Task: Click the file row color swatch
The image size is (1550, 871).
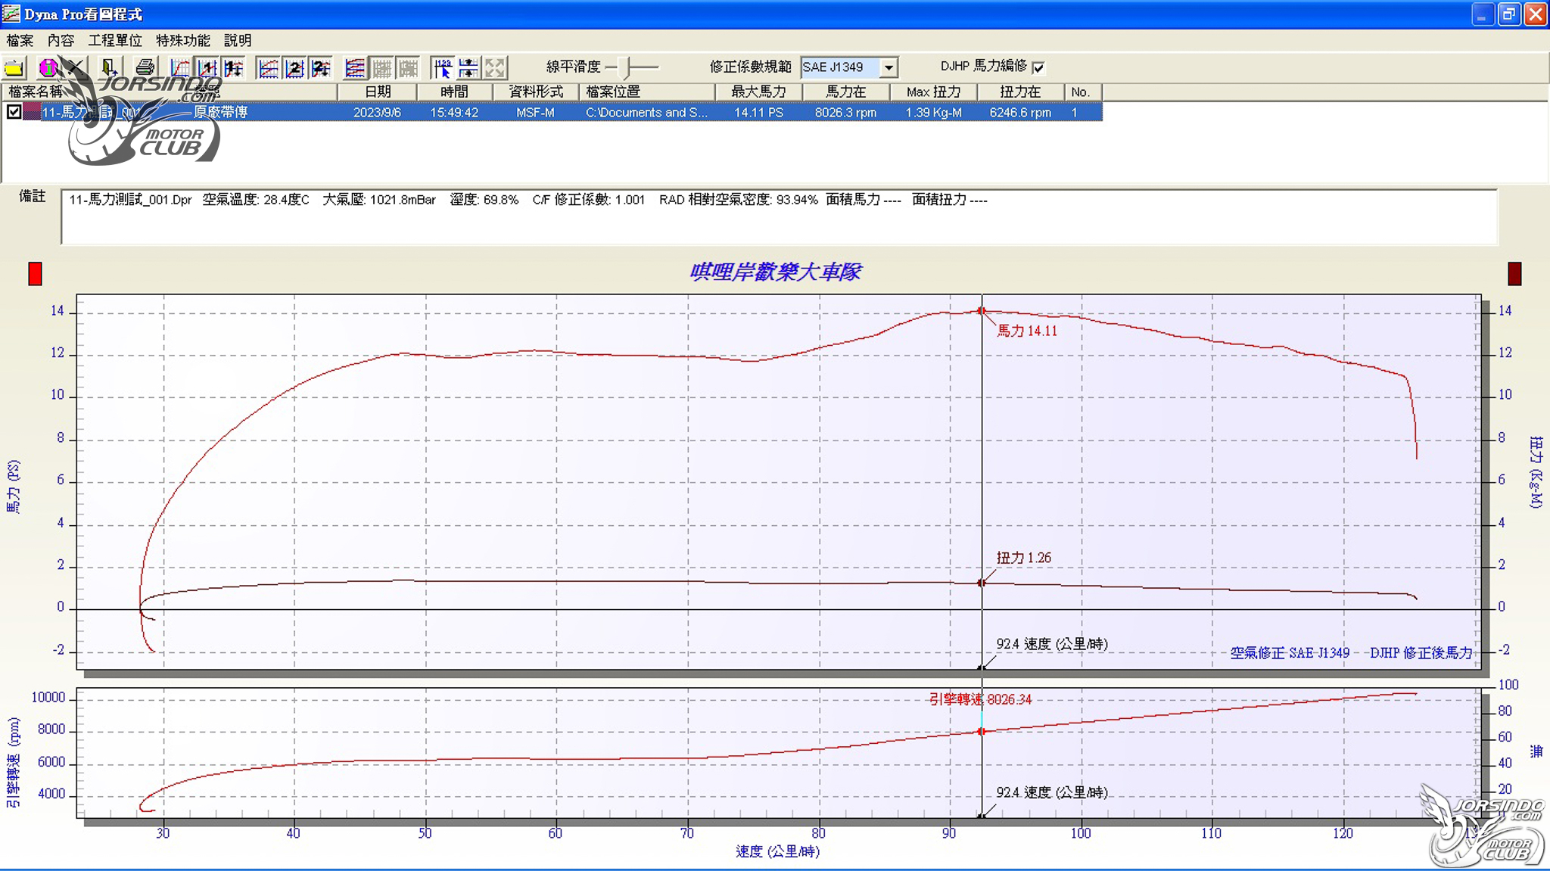Action: [x=31, y=112]
